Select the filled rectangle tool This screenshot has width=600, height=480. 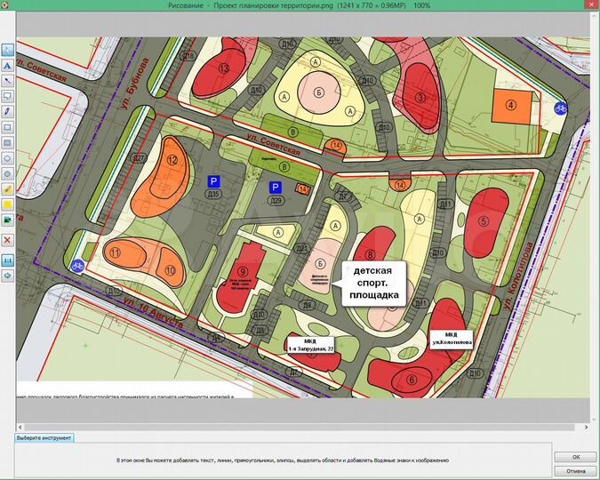tap(8, 141)
